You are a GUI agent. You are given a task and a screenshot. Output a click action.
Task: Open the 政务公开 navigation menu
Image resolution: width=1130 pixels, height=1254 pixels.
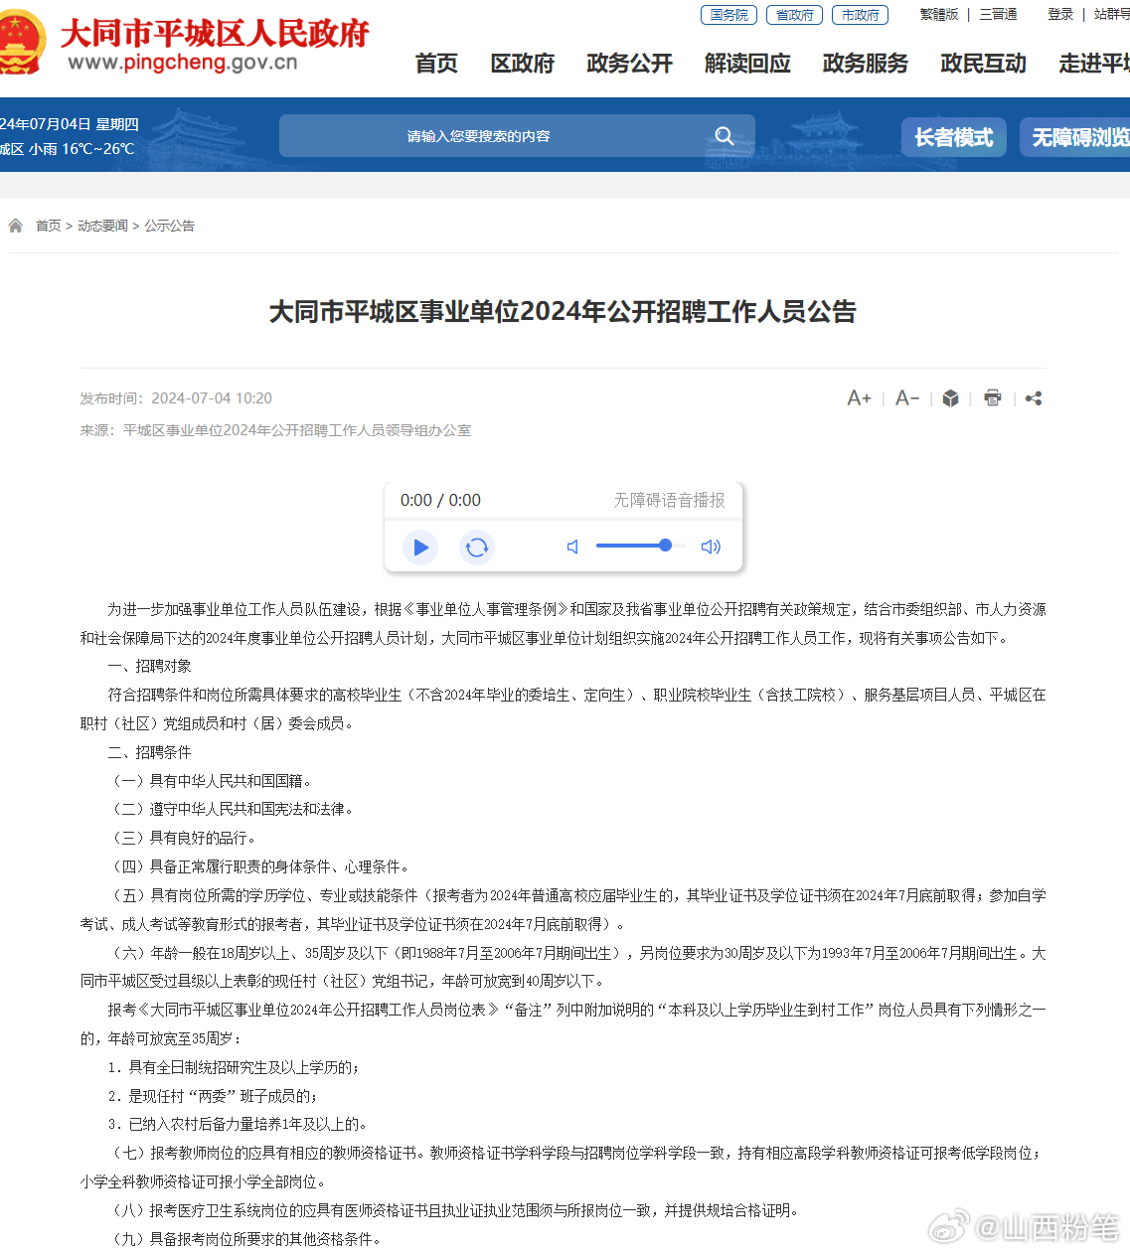(630, 64)
